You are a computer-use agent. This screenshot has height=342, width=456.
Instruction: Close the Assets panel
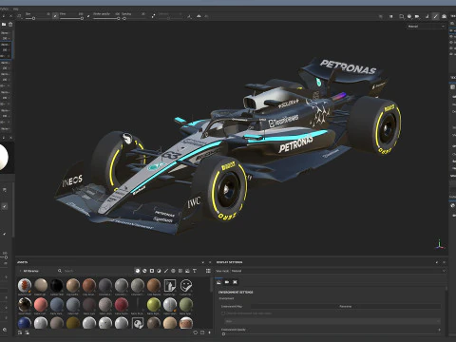[x=210, y=262]
